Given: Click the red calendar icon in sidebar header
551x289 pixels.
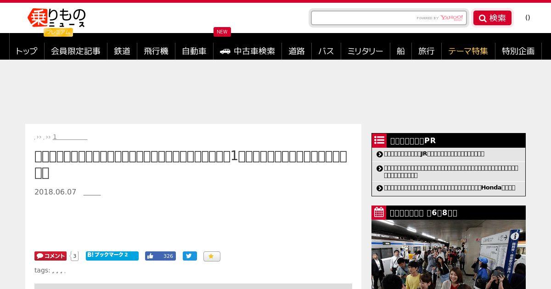Looking at the screenshot, I should pos(379,212).
